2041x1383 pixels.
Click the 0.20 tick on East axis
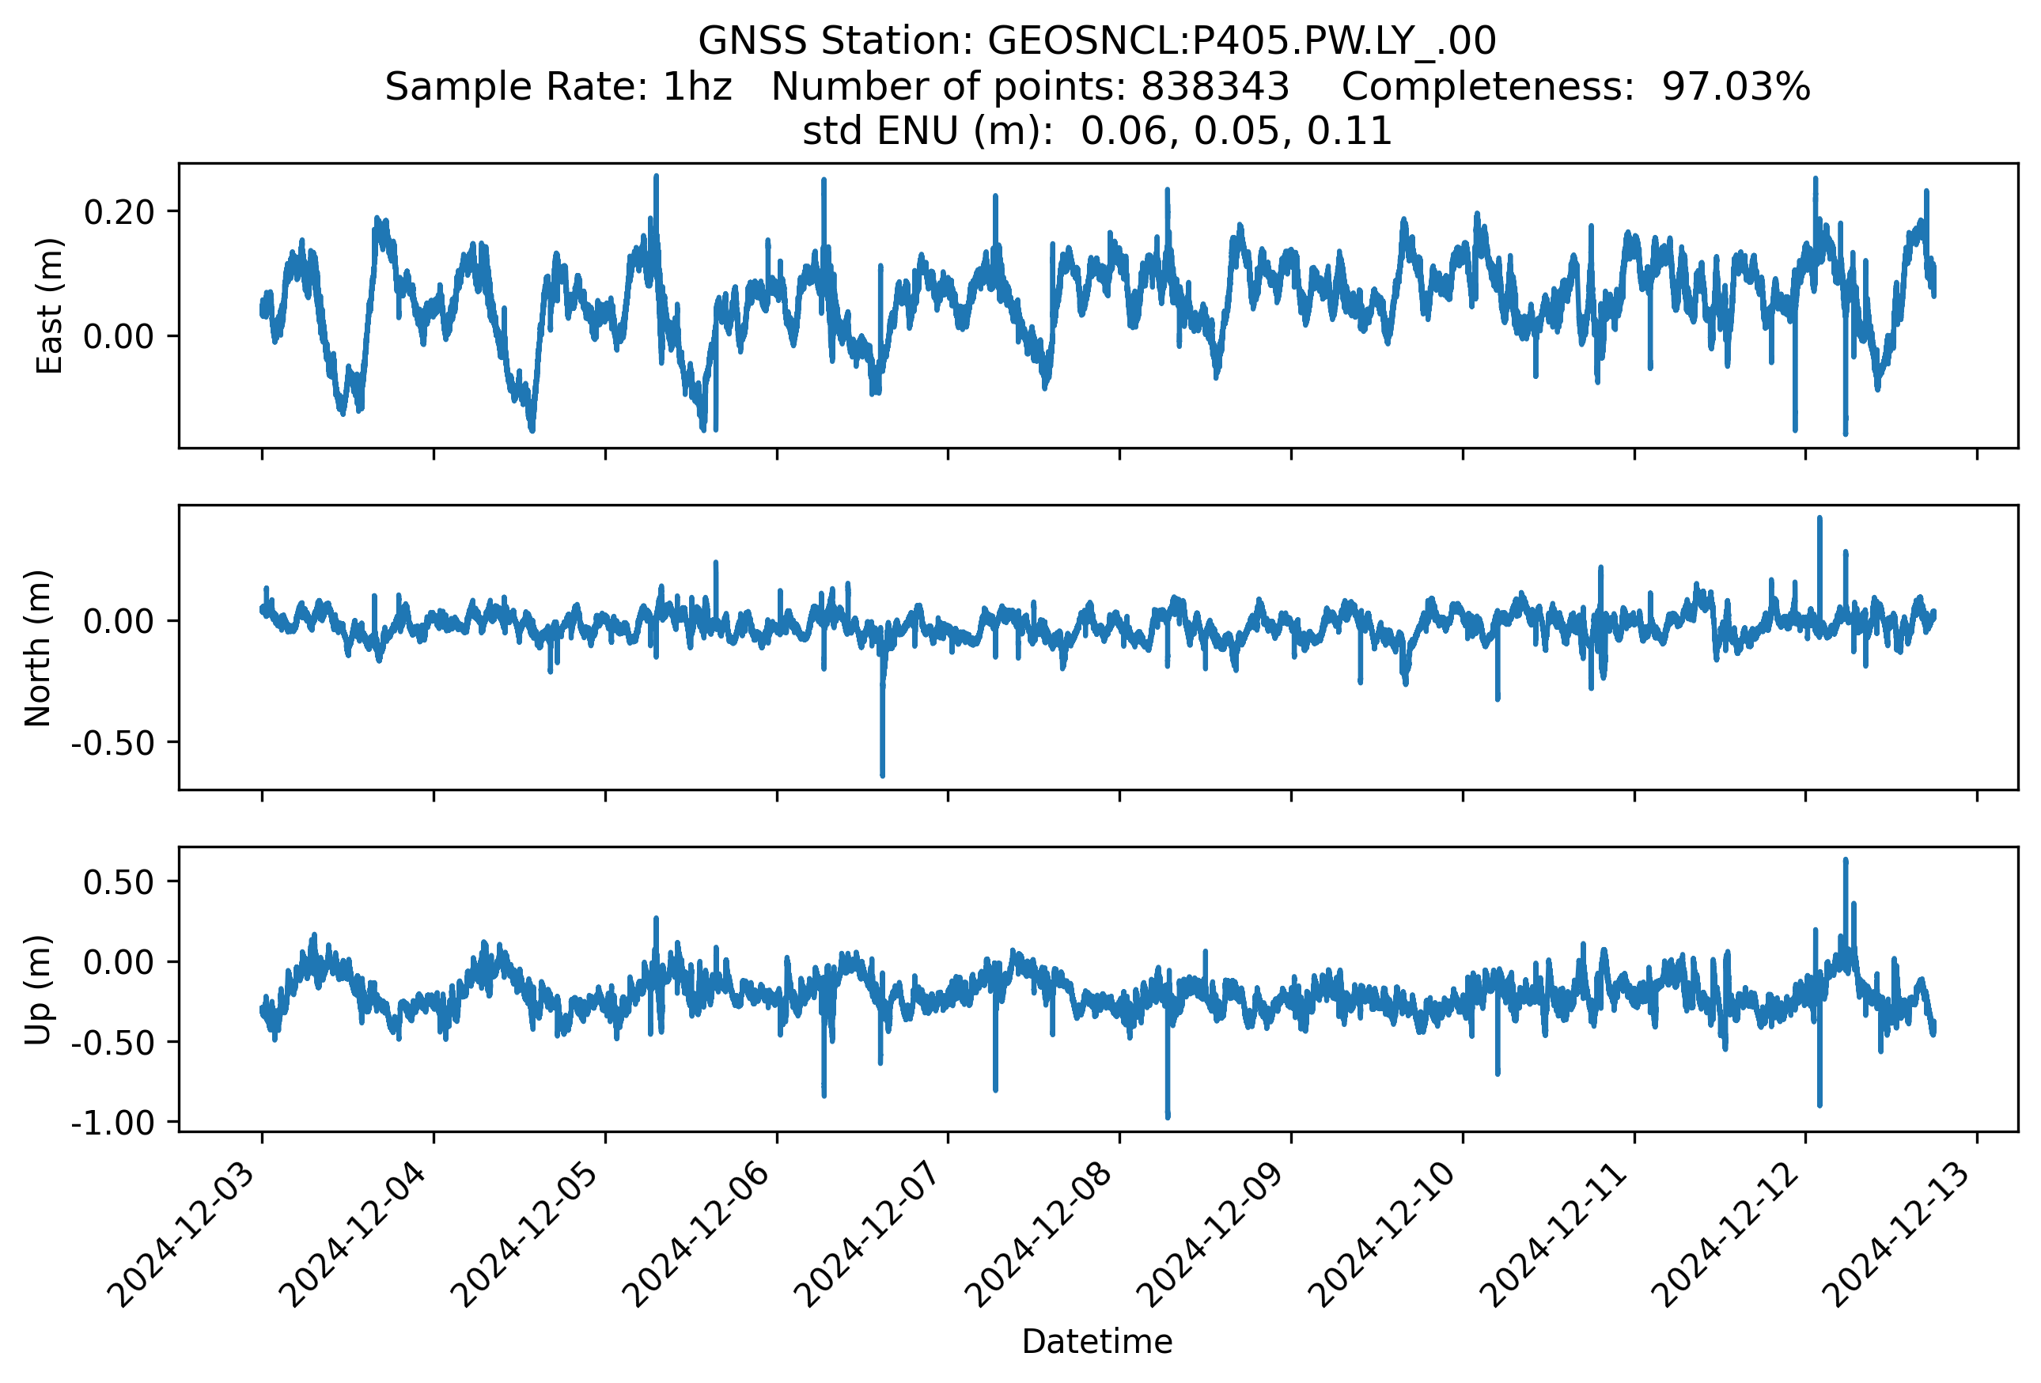[x=119, y=211]
